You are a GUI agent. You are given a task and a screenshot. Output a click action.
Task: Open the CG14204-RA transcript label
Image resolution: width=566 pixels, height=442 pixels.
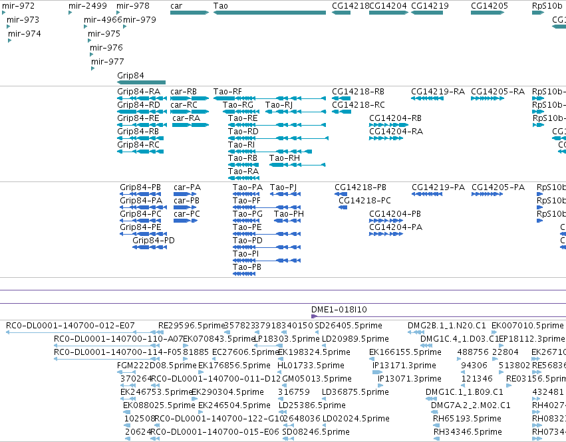click(x=396, y=132)
